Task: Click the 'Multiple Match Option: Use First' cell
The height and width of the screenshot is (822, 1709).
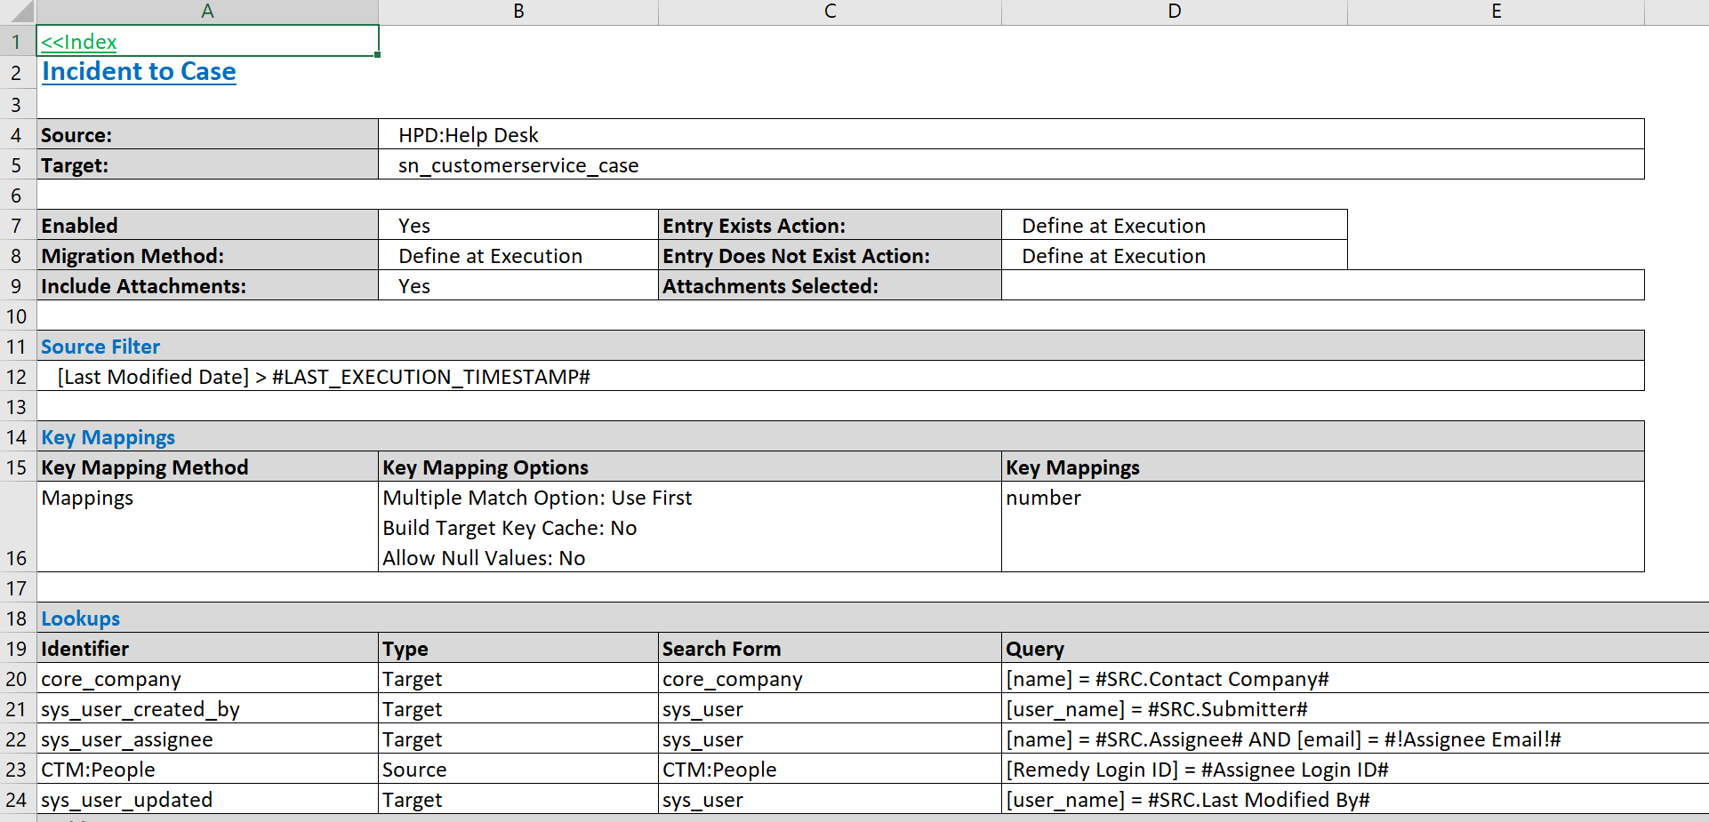Action: point(690,527)
